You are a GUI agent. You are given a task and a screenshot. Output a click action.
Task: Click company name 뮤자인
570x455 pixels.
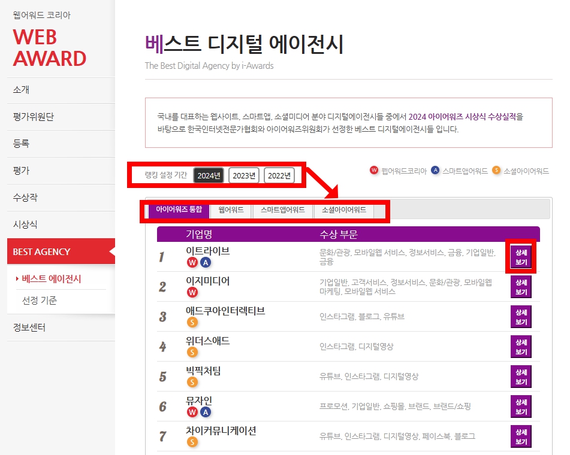(x=199, y=401)
